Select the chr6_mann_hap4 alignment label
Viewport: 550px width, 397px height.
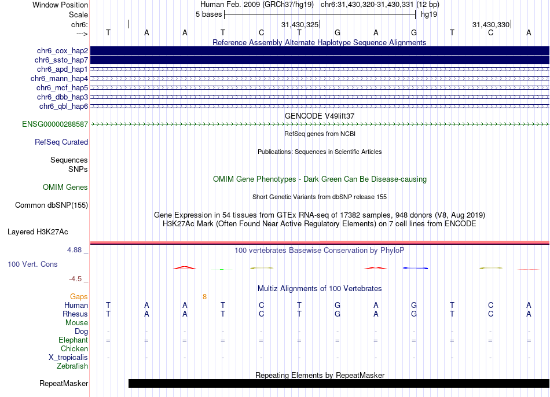click(x=59, y=79)
